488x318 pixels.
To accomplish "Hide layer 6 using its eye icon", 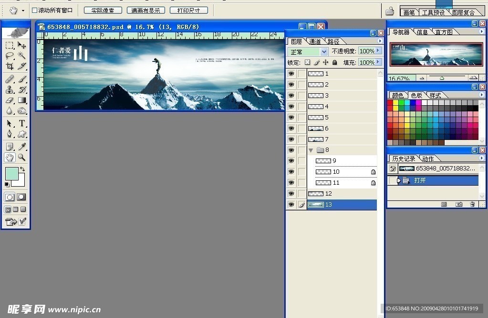I will coord(291,129).
